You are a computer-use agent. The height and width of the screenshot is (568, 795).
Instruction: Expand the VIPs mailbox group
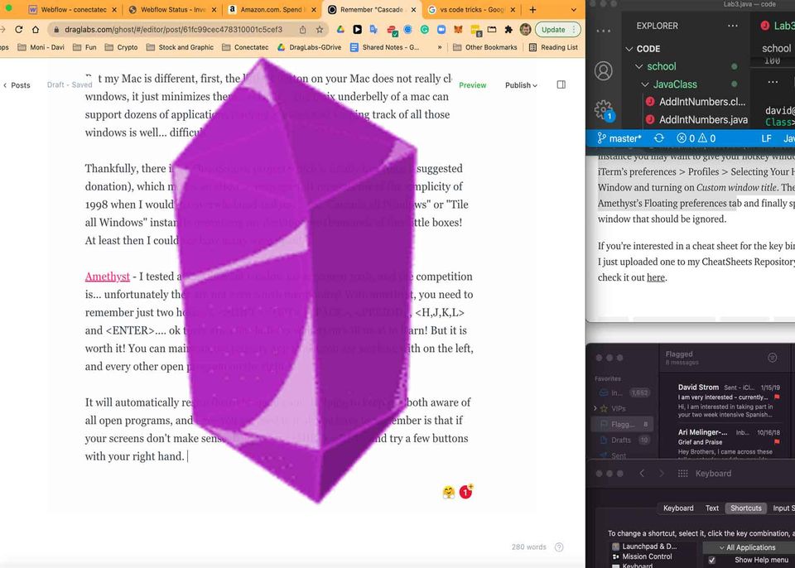(595, 409)
